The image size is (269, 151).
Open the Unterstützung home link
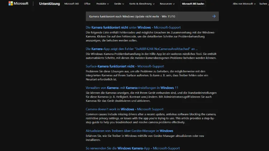(49, 4)
